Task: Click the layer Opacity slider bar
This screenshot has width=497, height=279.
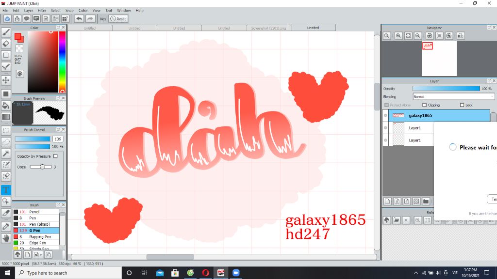Action: (x=446, y=89)
